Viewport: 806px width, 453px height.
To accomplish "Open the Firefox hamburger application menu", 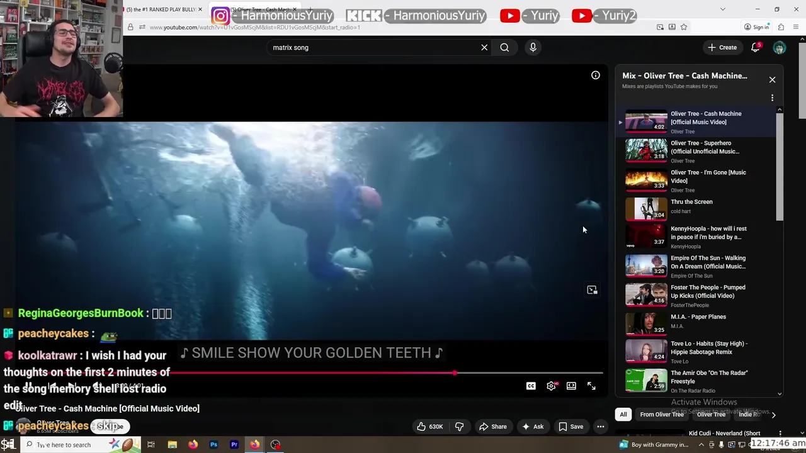I will pyautogui.click(x=797, y=27).
